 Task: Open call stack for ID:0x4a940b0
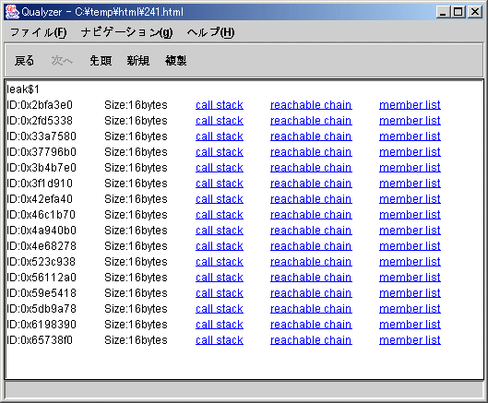click(x=220, y=231)
